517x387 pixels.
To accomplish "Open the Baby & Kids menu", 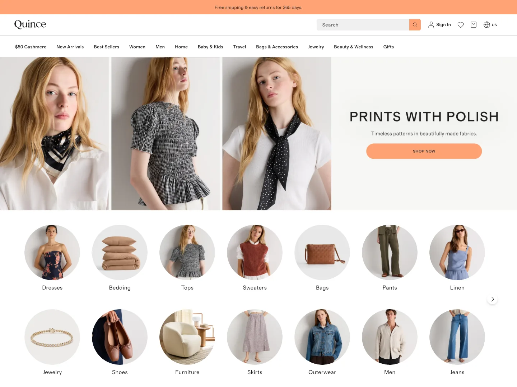I will pos(210,47).
